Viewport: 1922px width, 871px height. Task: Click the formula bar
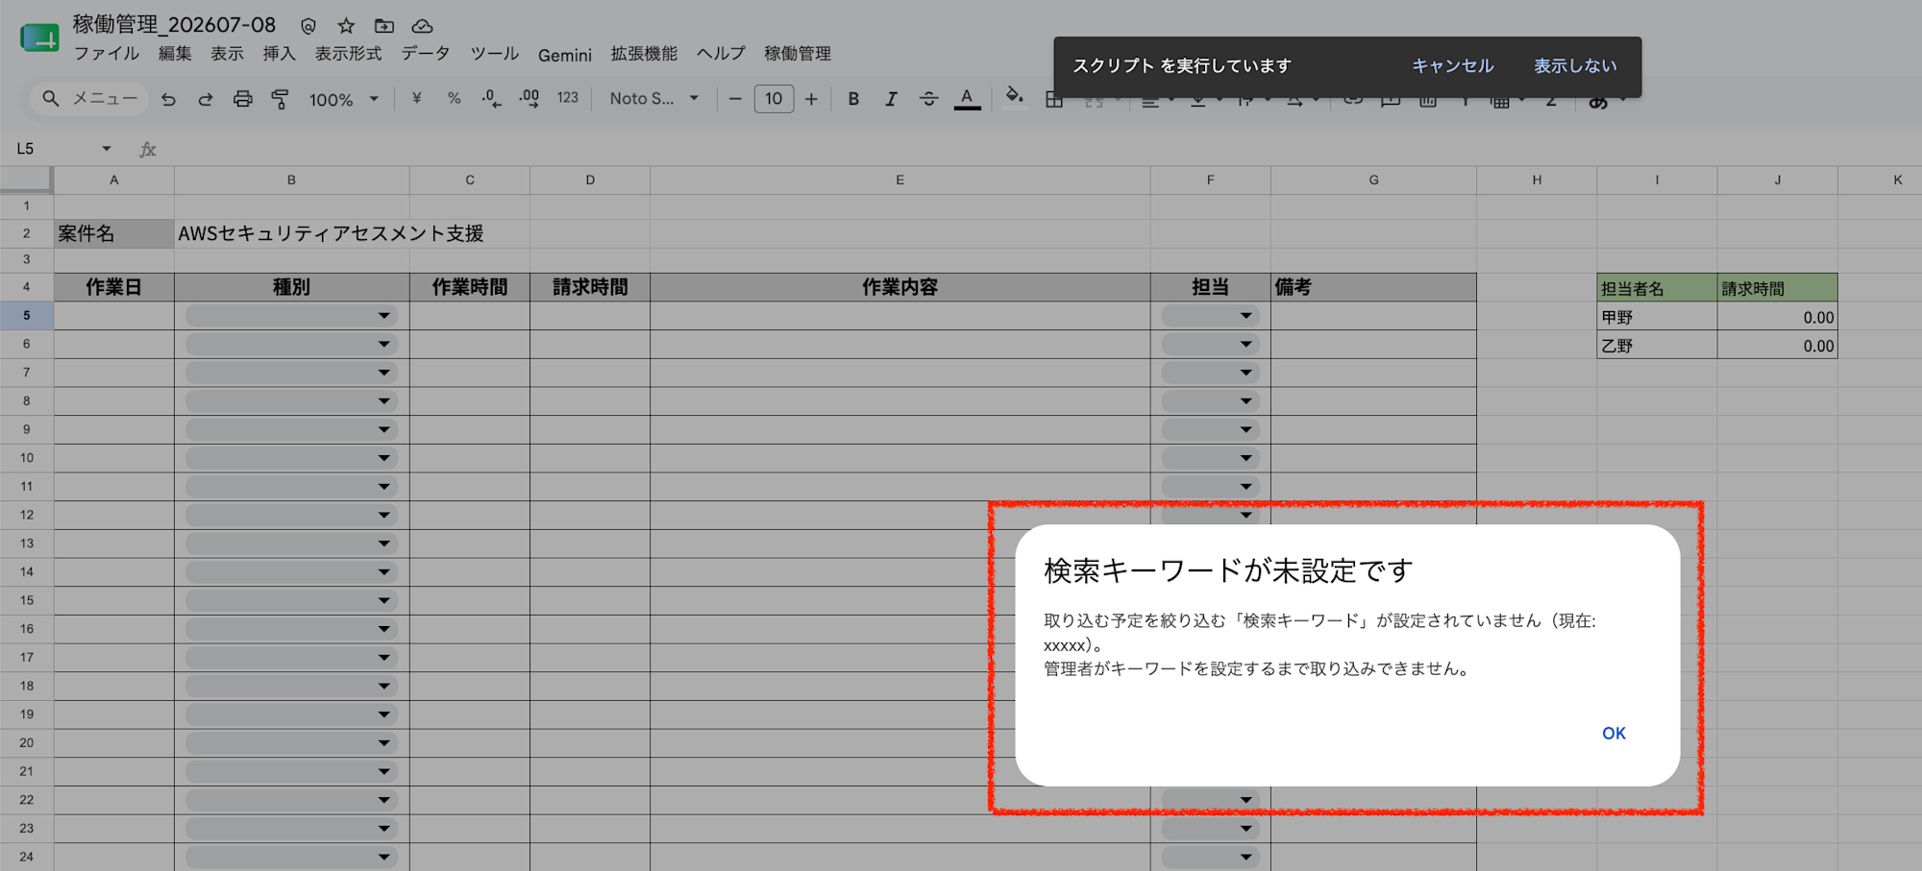point(1038,149)
